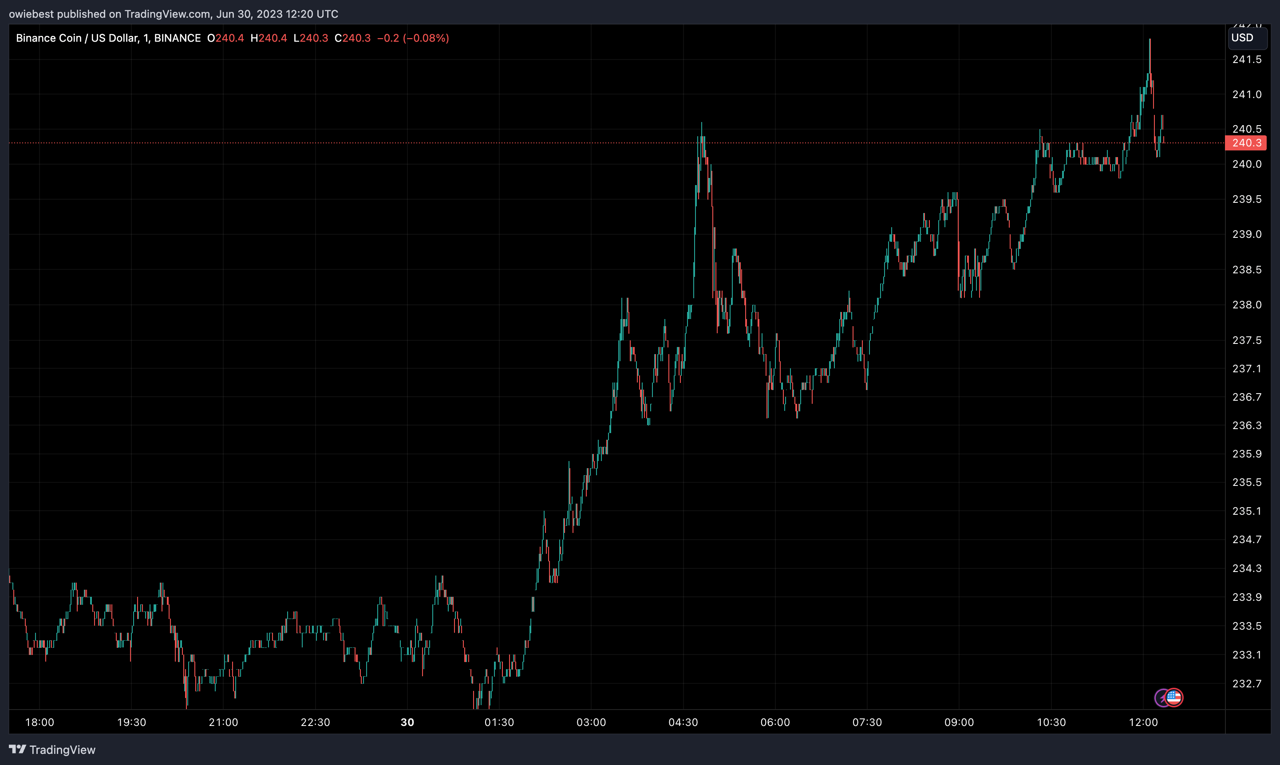
Task: Click the 241.0 price axis label
Action: pos(1247,95)
